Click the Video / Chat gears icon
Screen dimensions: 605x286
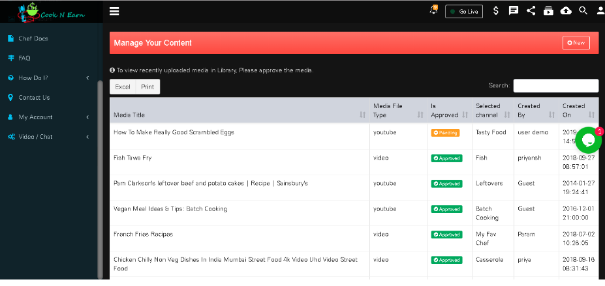(11, 137)
